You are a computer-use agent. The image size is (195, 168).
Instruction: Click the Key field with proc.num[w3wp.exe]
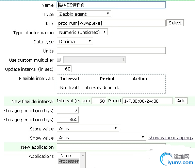[111, 23]
